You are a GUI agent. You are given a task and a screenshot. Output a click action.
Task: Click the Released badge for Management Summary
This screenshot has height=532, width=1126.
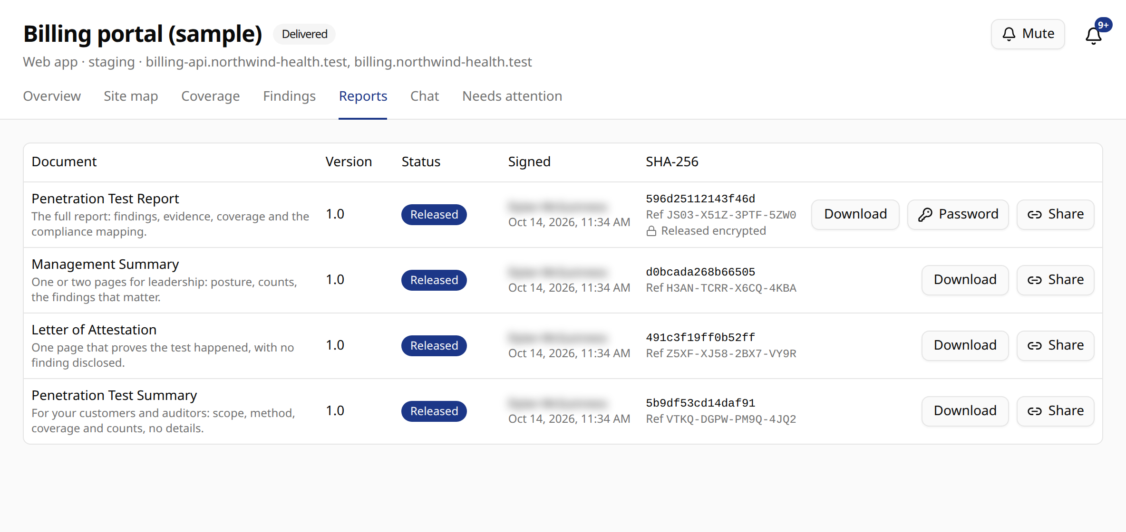tap(434, 280)
